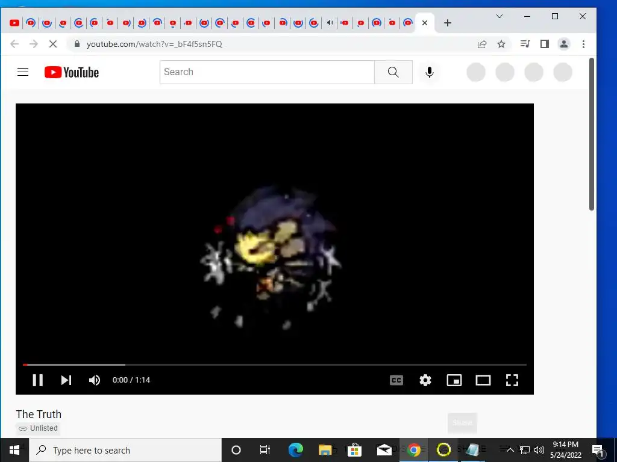The height and width of the screenshot is (462, 617).
Task: Start voice search with microphone icon
Action: click(429, 72)
